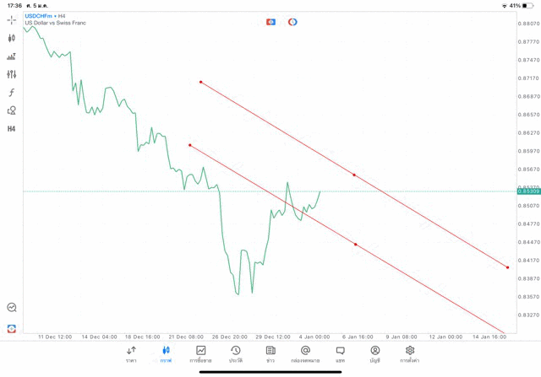Open the drawing objects shapes tool
This screenshot has height=377, width=541.
coord(12,110)
